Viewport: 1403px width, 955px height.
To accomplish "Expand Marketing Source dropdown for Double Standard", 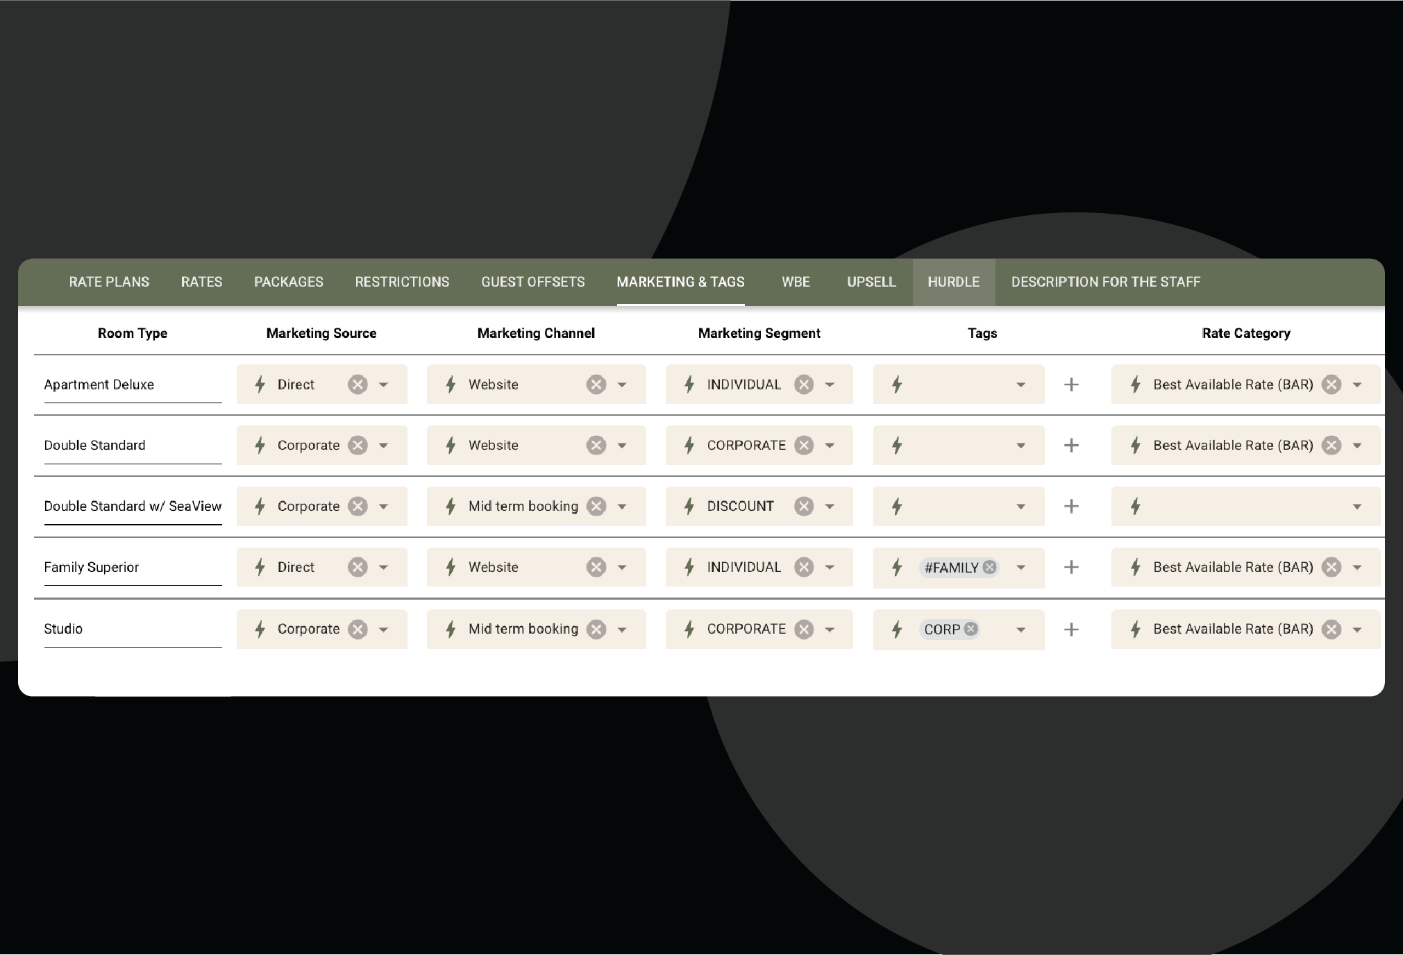I will point(384,446).
